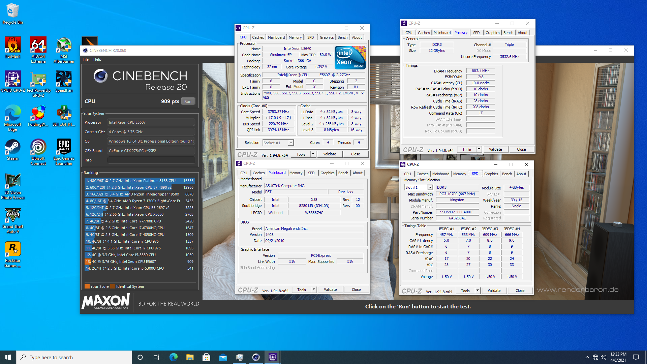Click the Identical System legend swatch
647x364 pixels.
[x=113, y=286]
